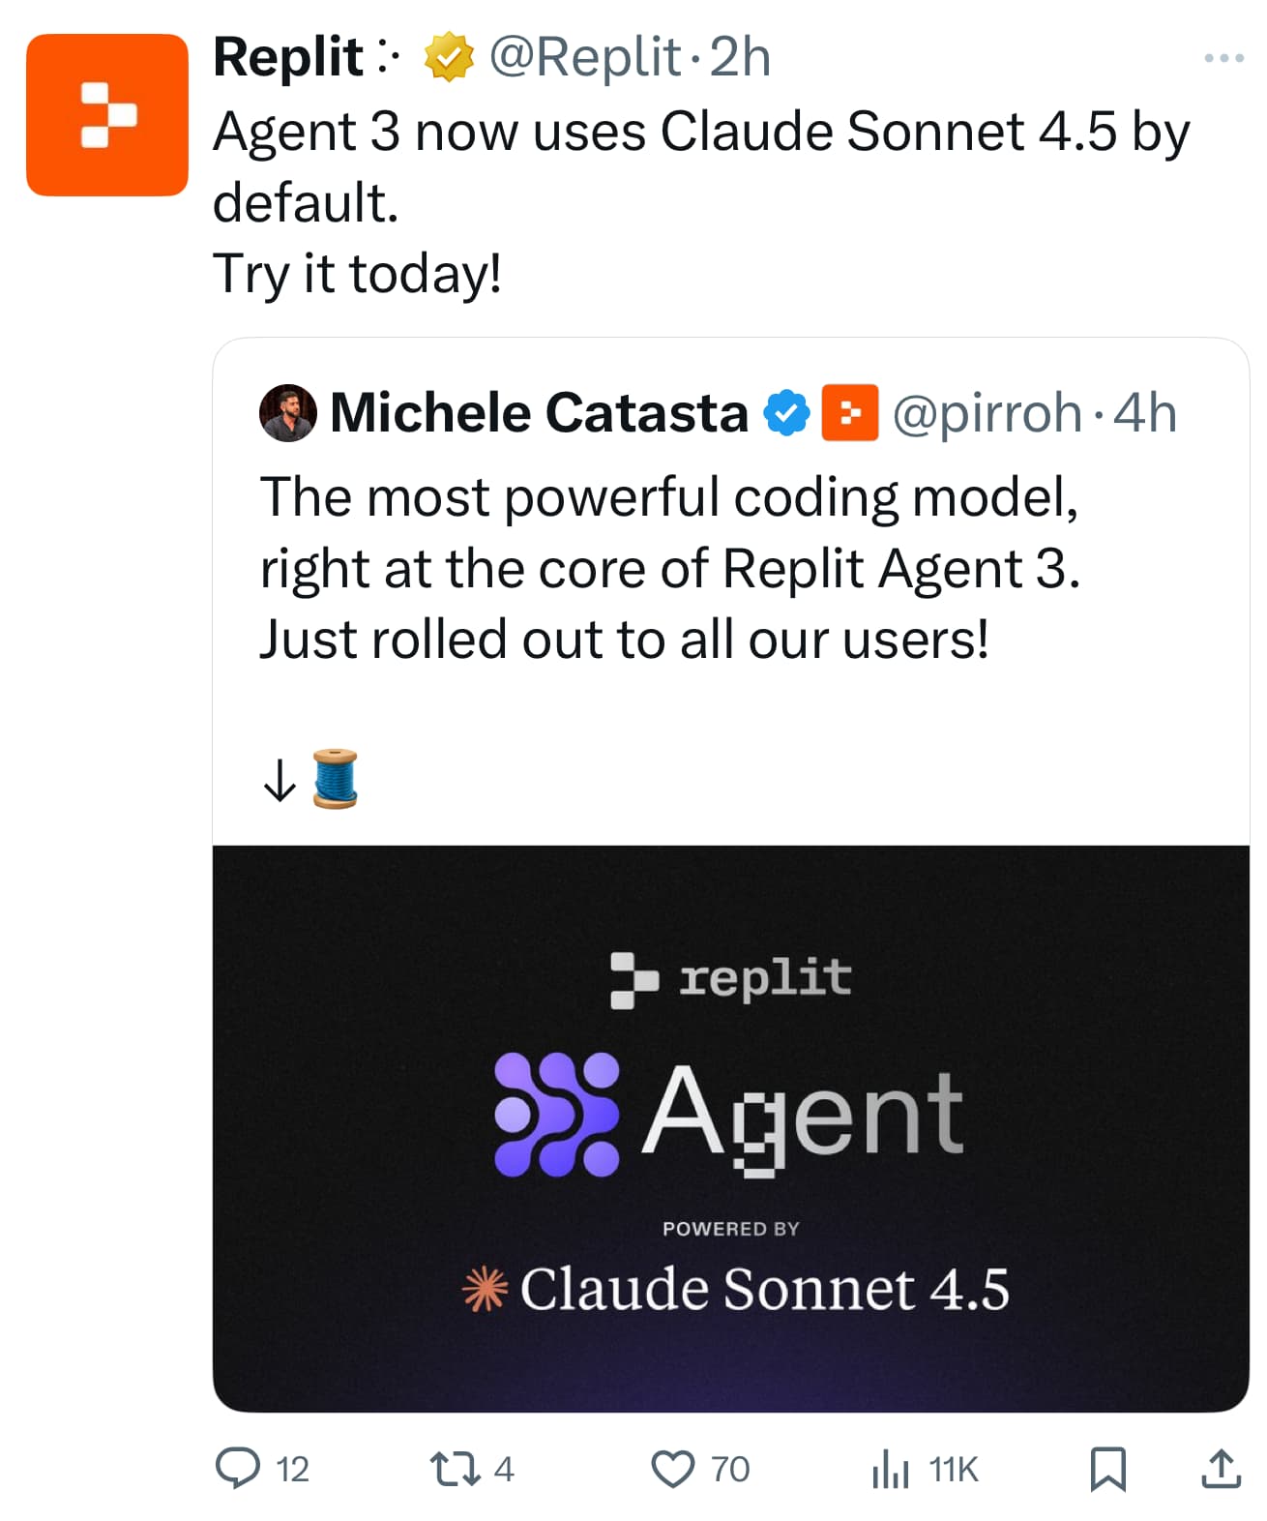Tap the share upload icon
The width and height of the screenshot is (1267, 1521).
click(1221, 1468)
